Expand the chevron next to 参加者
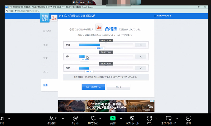 click(x=63, y=118)
